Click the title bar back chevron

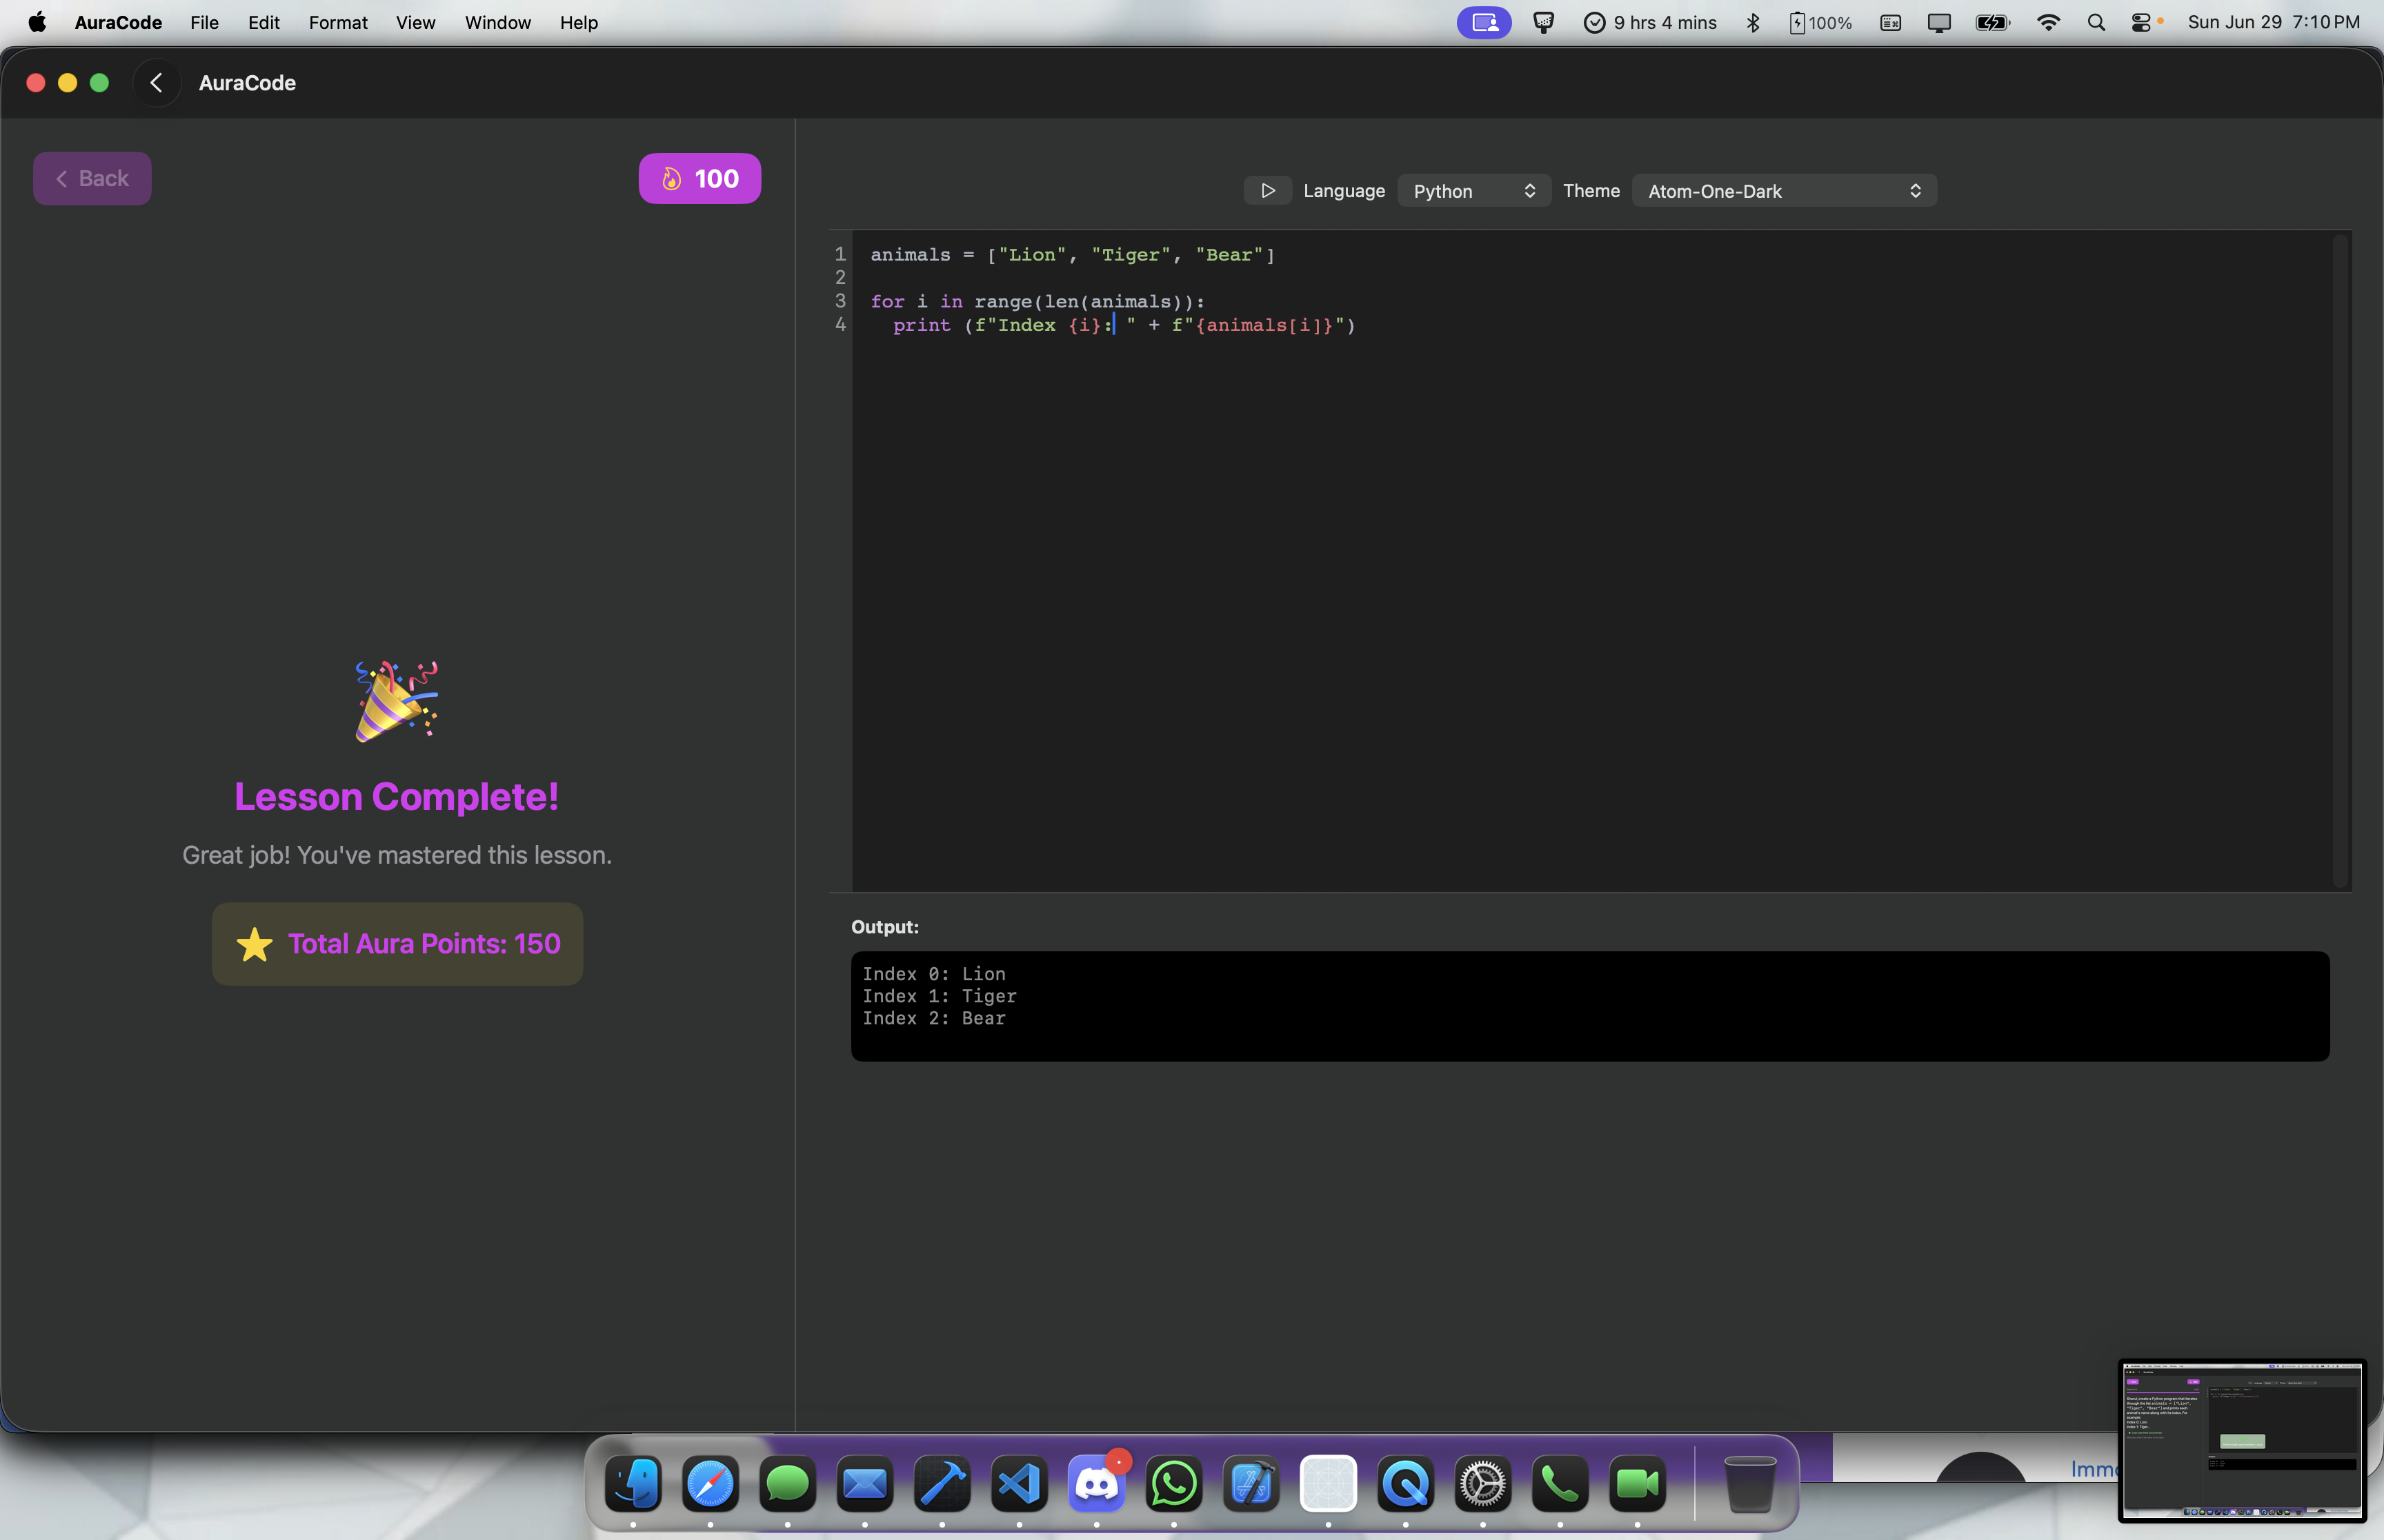[156, 83]
